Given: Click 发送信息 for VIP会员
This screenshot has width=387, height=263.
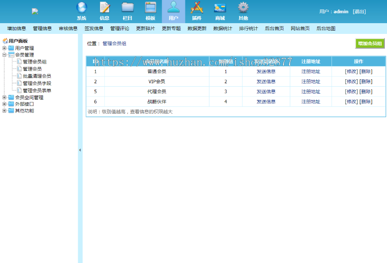Looking at the screenshot, I should pos(266,82).
